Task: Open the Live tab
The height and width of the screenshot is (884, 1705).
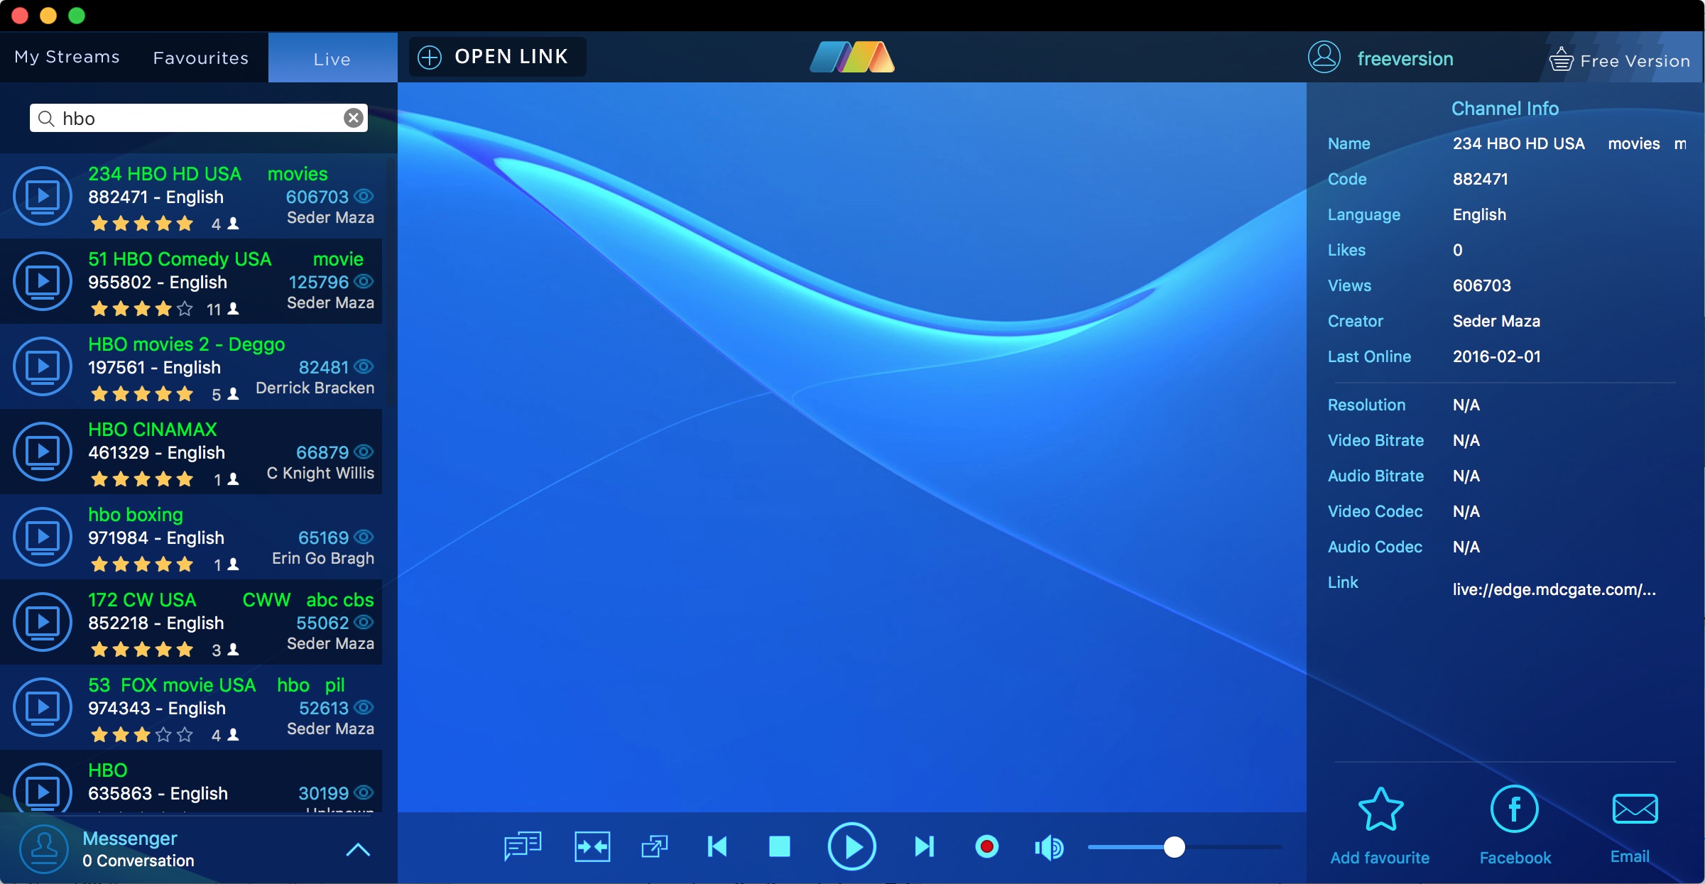Action: point(332,58)
